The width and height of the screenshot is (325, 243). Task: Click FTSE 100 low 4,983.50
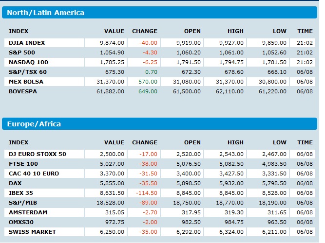274,164
